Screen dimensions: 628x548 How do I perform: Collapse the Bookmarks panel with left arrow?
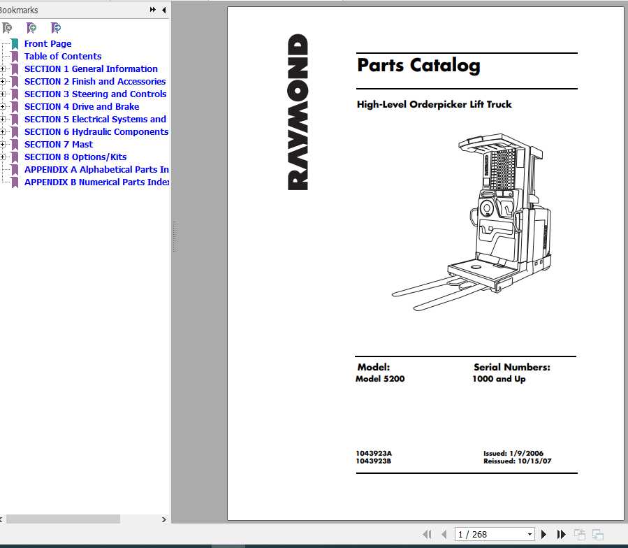tap(164, 10)
